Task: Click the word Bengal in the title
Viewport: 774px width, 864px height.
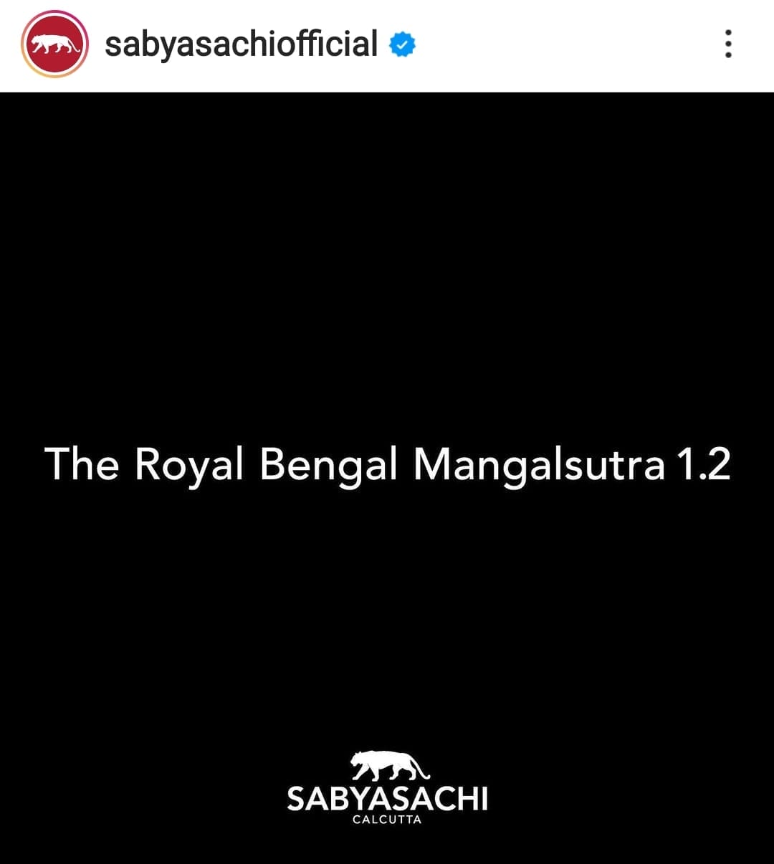Action: pyautogui.click(x=328, y=466)
